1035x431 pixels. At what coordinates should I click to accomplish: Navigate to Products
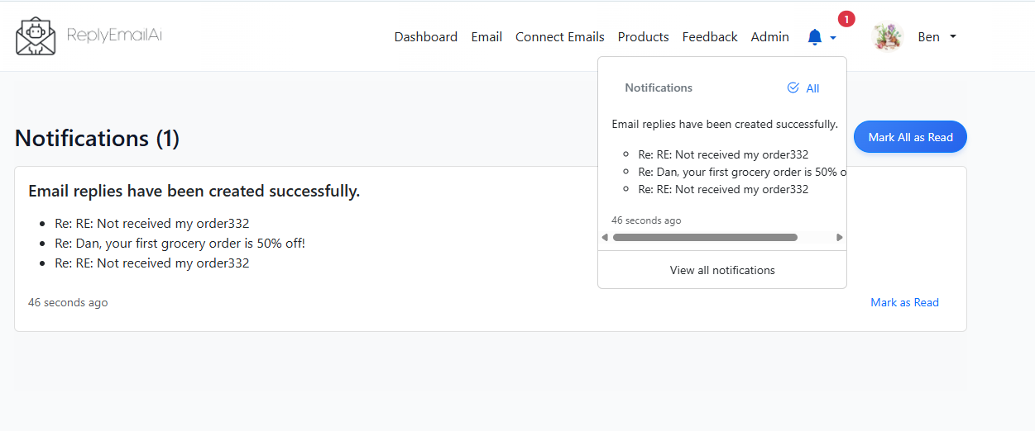click(643, 37)
